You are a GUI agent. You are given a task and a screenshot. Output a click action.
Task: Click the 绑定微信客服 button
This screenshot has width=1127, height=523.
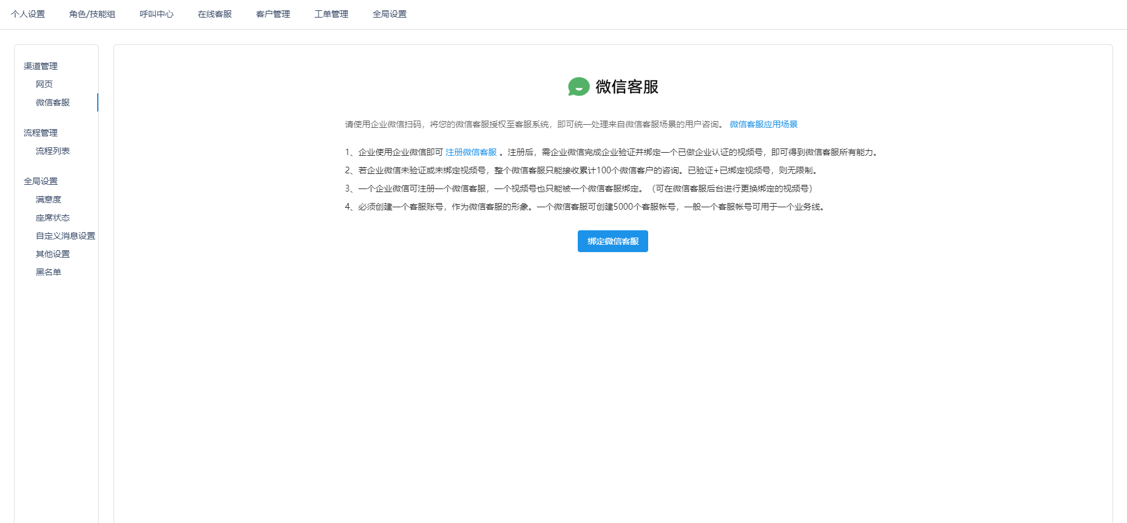click(613, 241)
